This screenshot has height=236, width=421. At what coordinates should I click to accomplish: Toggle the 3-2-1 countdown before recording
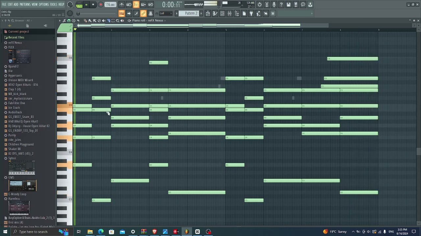(x=136, y=5)
